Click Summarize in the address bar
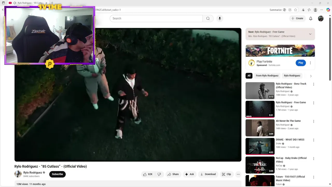The image size is (332, 187). [x=278, y=10]
